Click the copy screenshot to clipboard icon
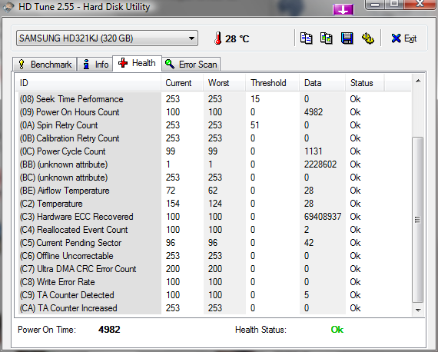Screen dimensions: 438x352 327,38
